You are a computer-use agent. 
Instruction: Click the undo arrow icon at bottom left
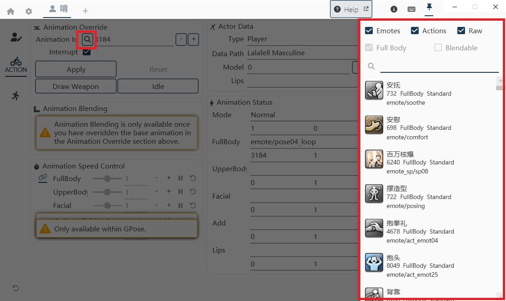(x=15, y=288)
